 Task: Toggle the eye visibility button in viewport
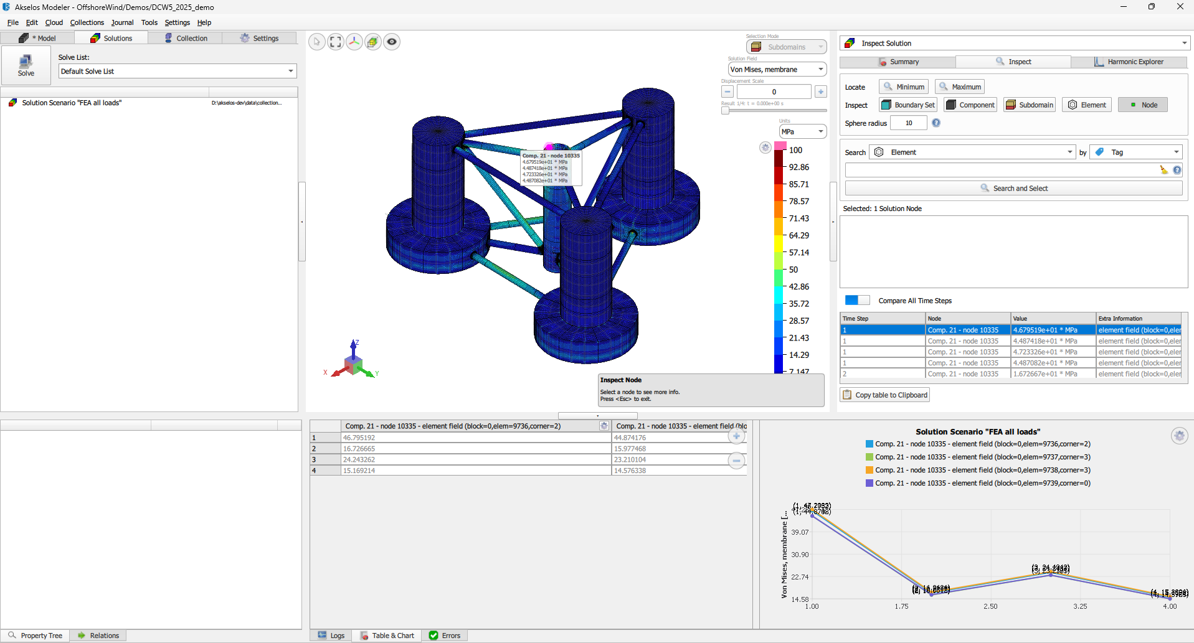pyautogui.click(x=392, y=42)
